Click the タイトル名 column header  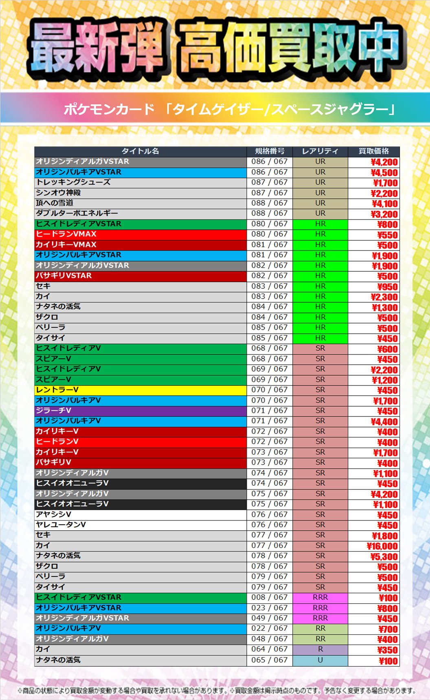point(140,151)
